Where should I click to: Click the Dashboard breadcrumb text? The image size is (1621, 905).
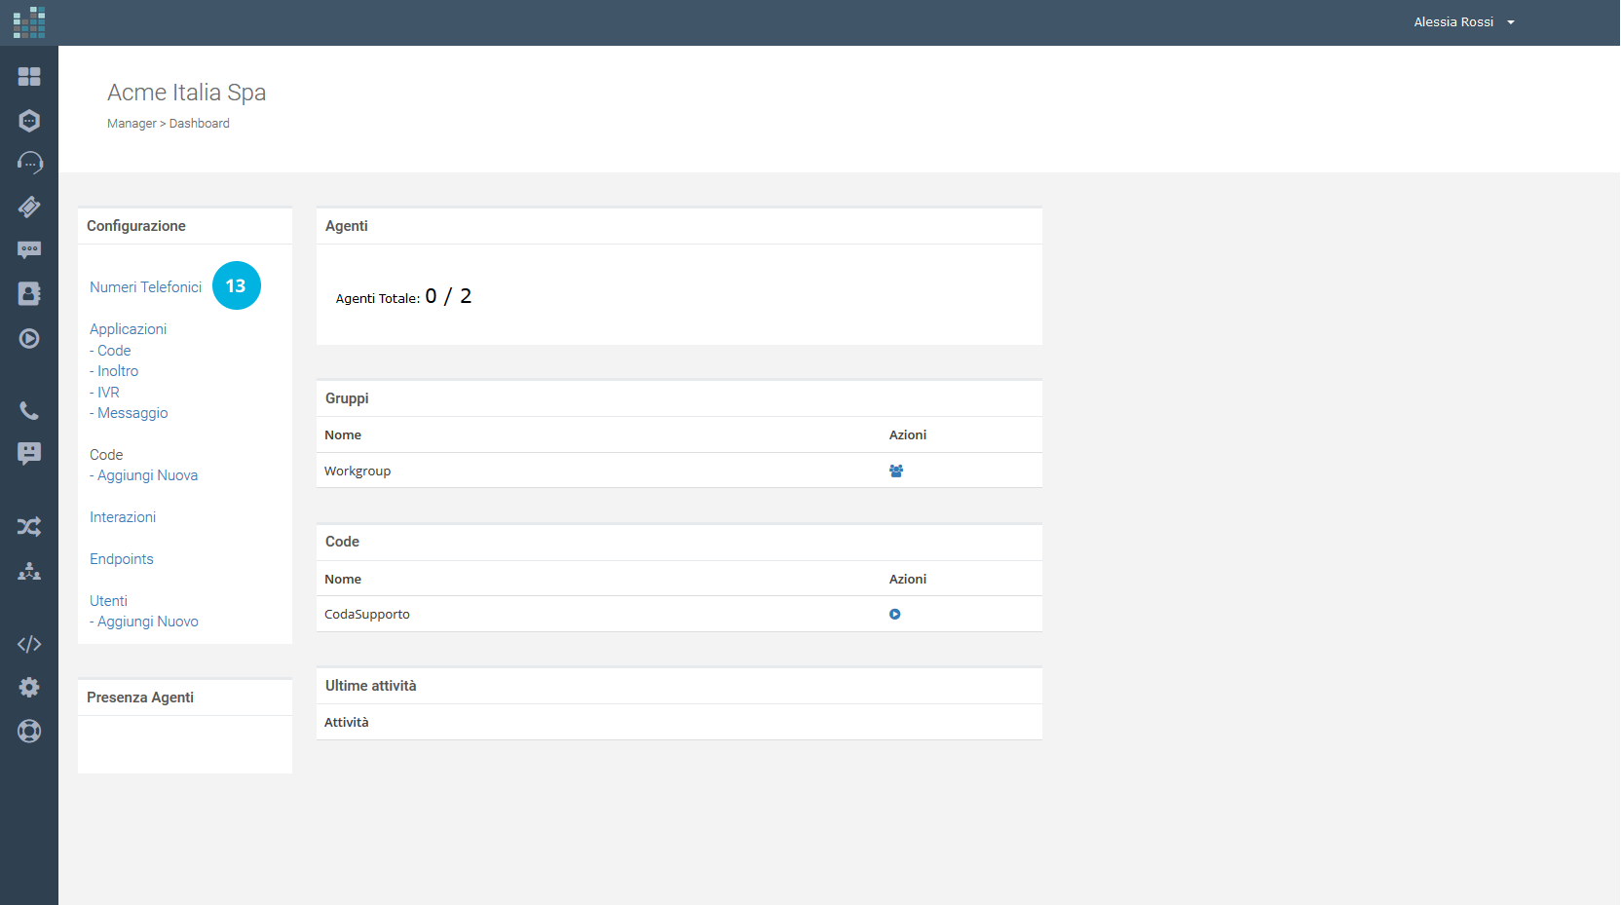click(x=200, y=124)
